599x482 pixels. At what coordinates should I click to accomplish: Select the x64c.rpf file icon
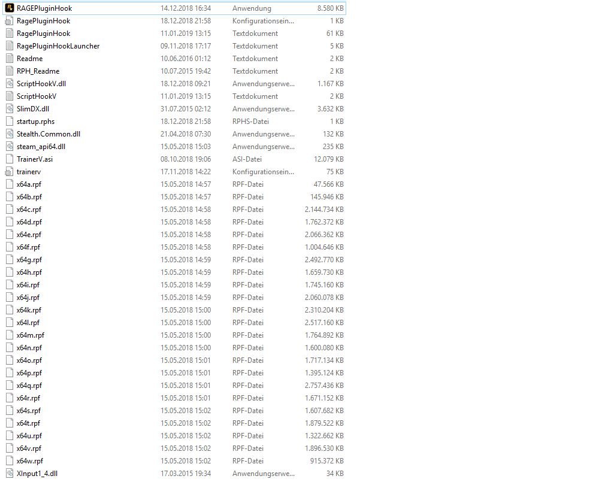coord(10,210)
